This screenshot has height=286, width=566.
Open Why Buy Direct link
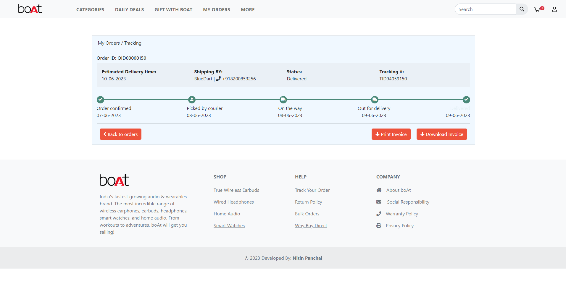(311, 225)
